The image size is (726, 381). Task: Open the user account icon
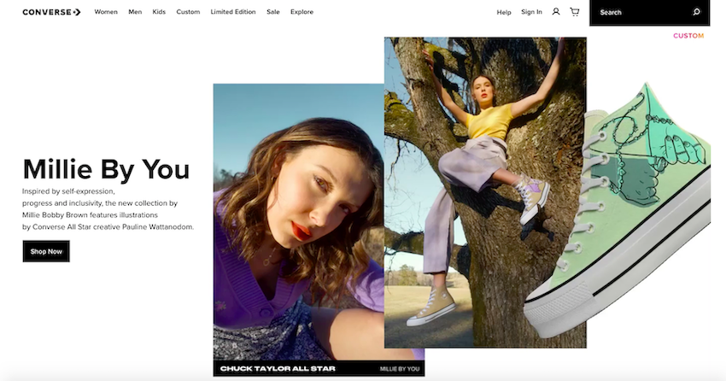[556, 12]
